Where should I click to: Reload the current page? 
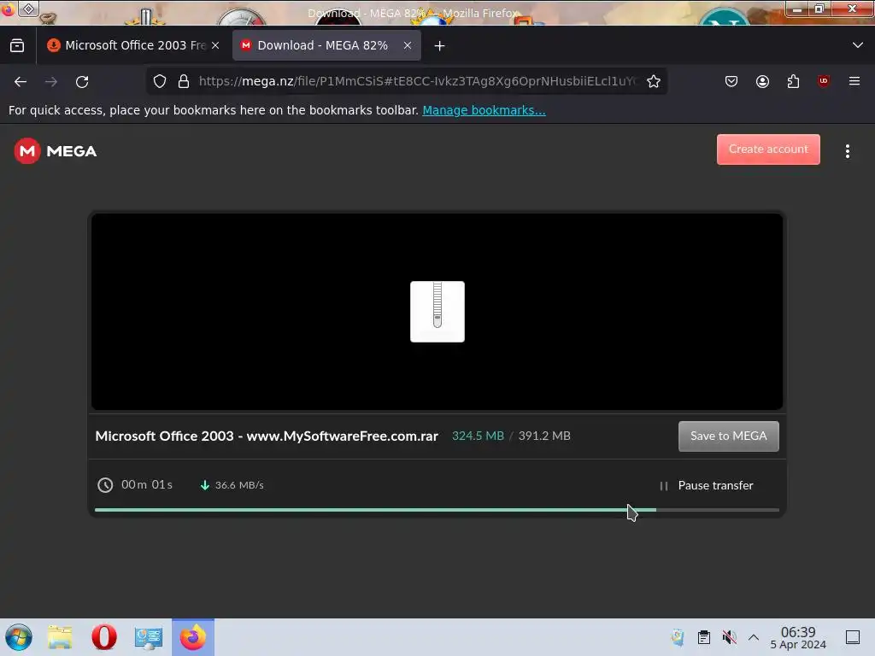pos(82,81)
